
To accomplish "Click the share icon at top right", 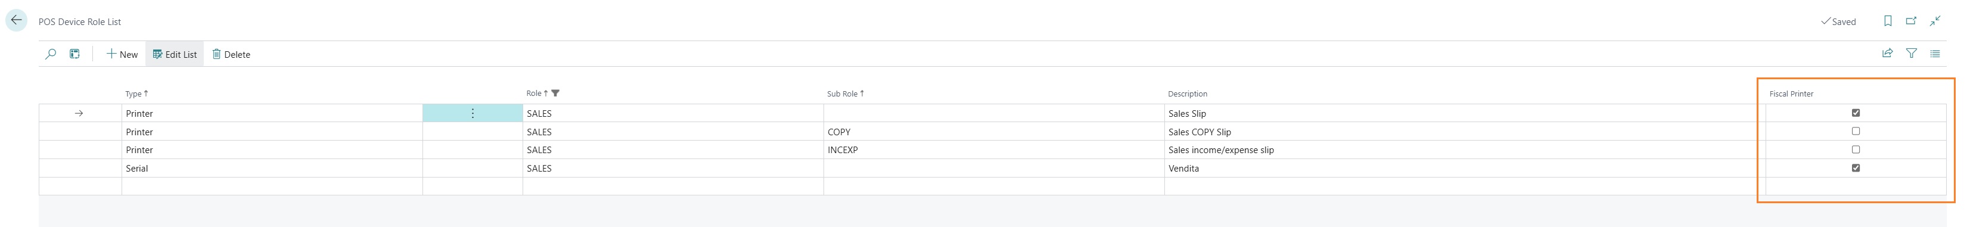I will (x=1888, y=54).
